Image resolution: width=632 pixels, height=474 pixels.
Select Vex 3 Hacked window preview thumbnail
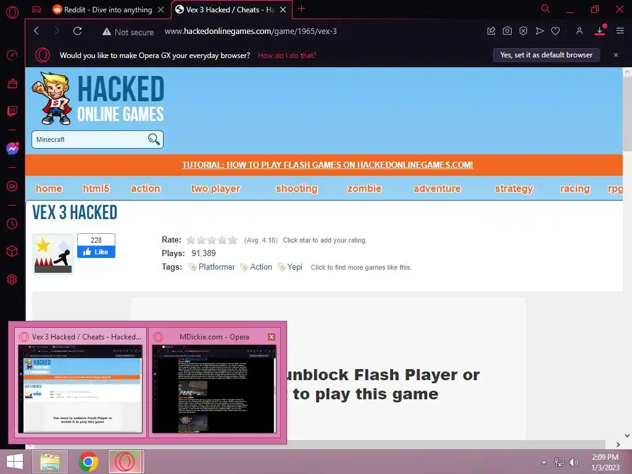point(80,381)
